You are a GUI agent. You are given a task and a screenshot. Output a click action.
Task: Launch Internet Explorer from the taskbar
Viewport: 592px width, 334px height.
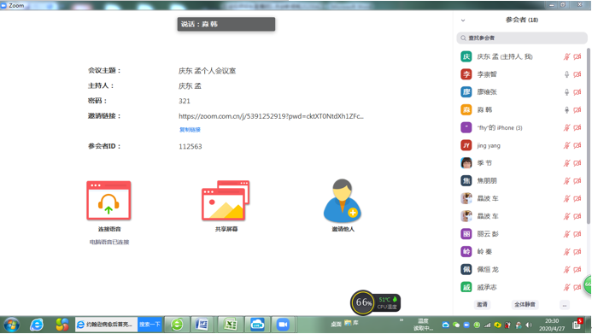37,325
